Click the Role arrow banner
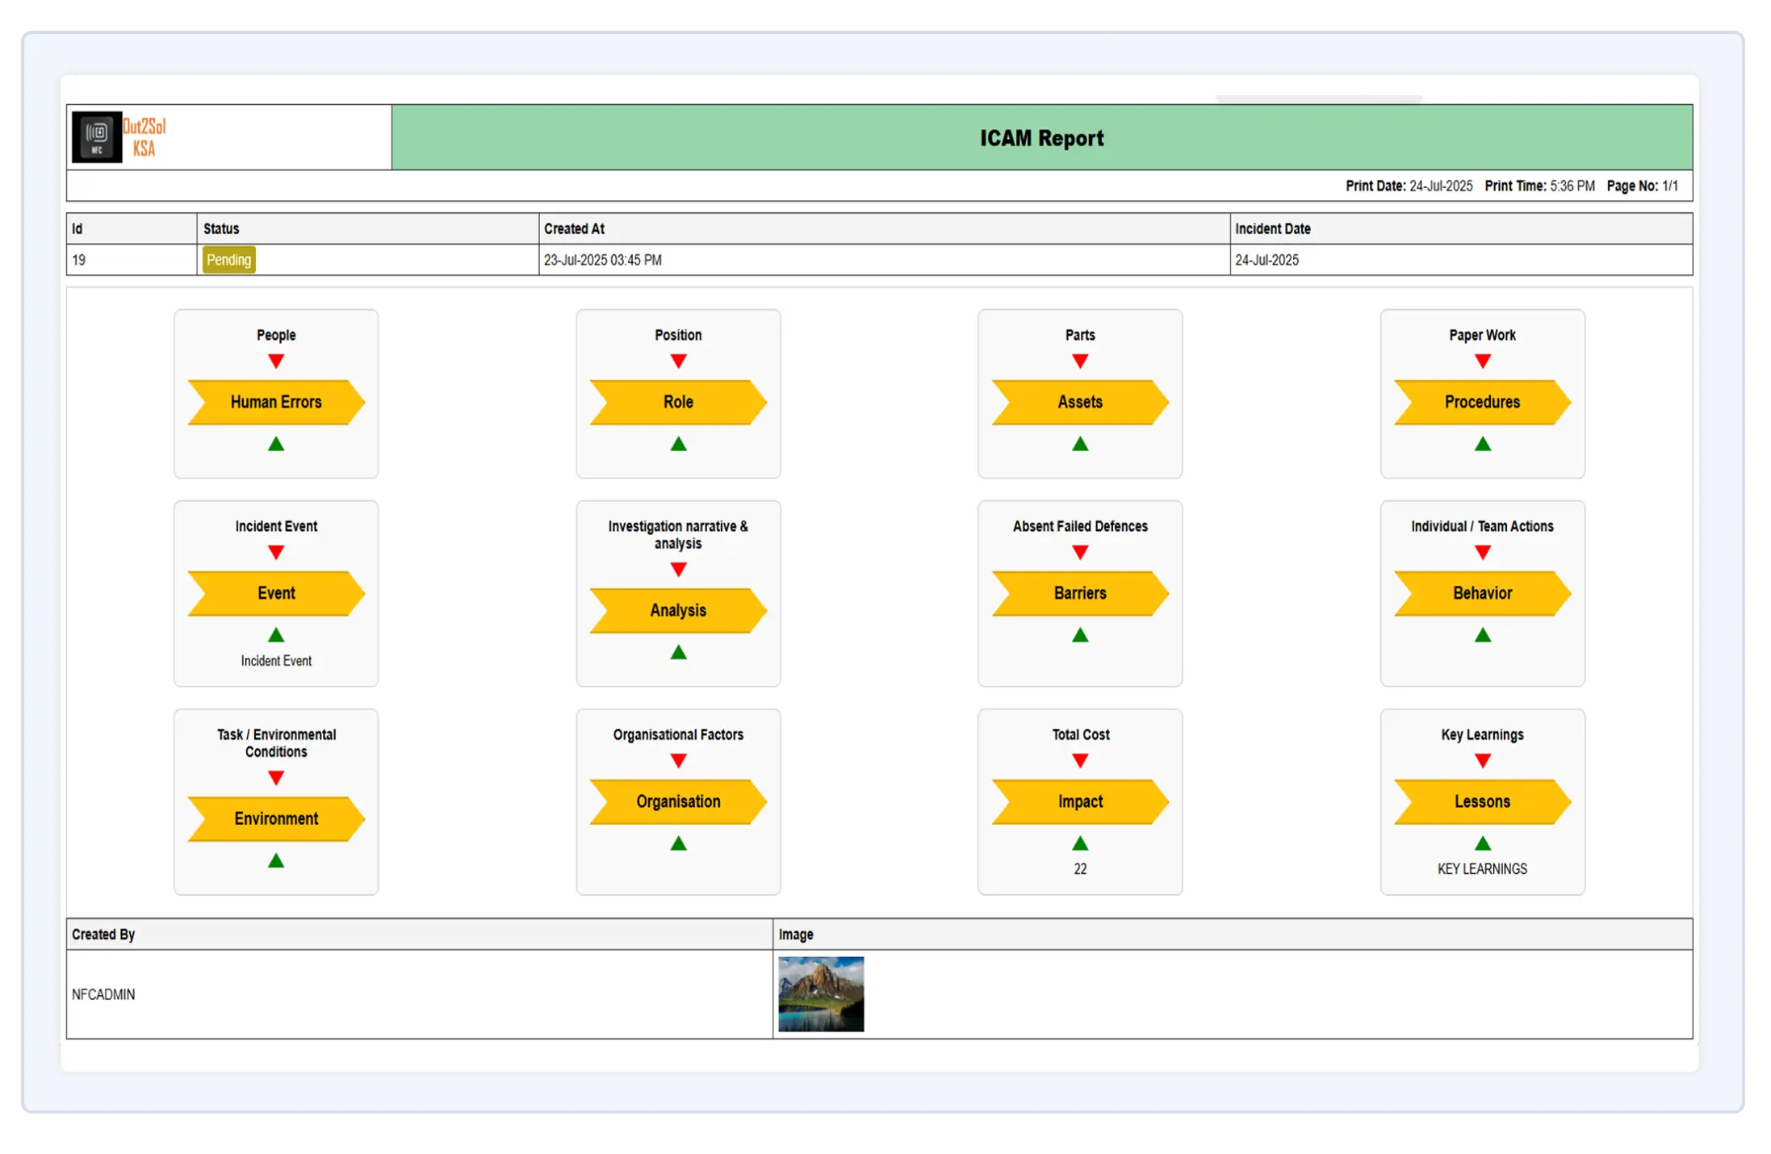This screenshot has height=1154, width=1771. point(678,402)
